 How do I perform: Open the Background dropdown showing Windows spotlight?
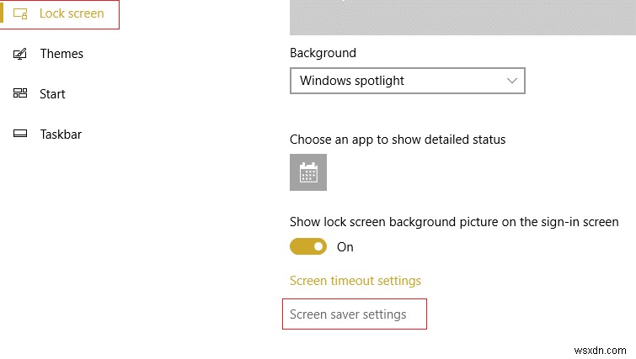[407, 81]
